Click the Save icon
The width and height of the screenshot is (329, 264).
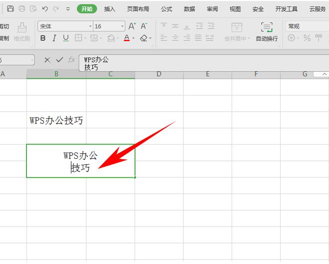[x=10, y=8]
